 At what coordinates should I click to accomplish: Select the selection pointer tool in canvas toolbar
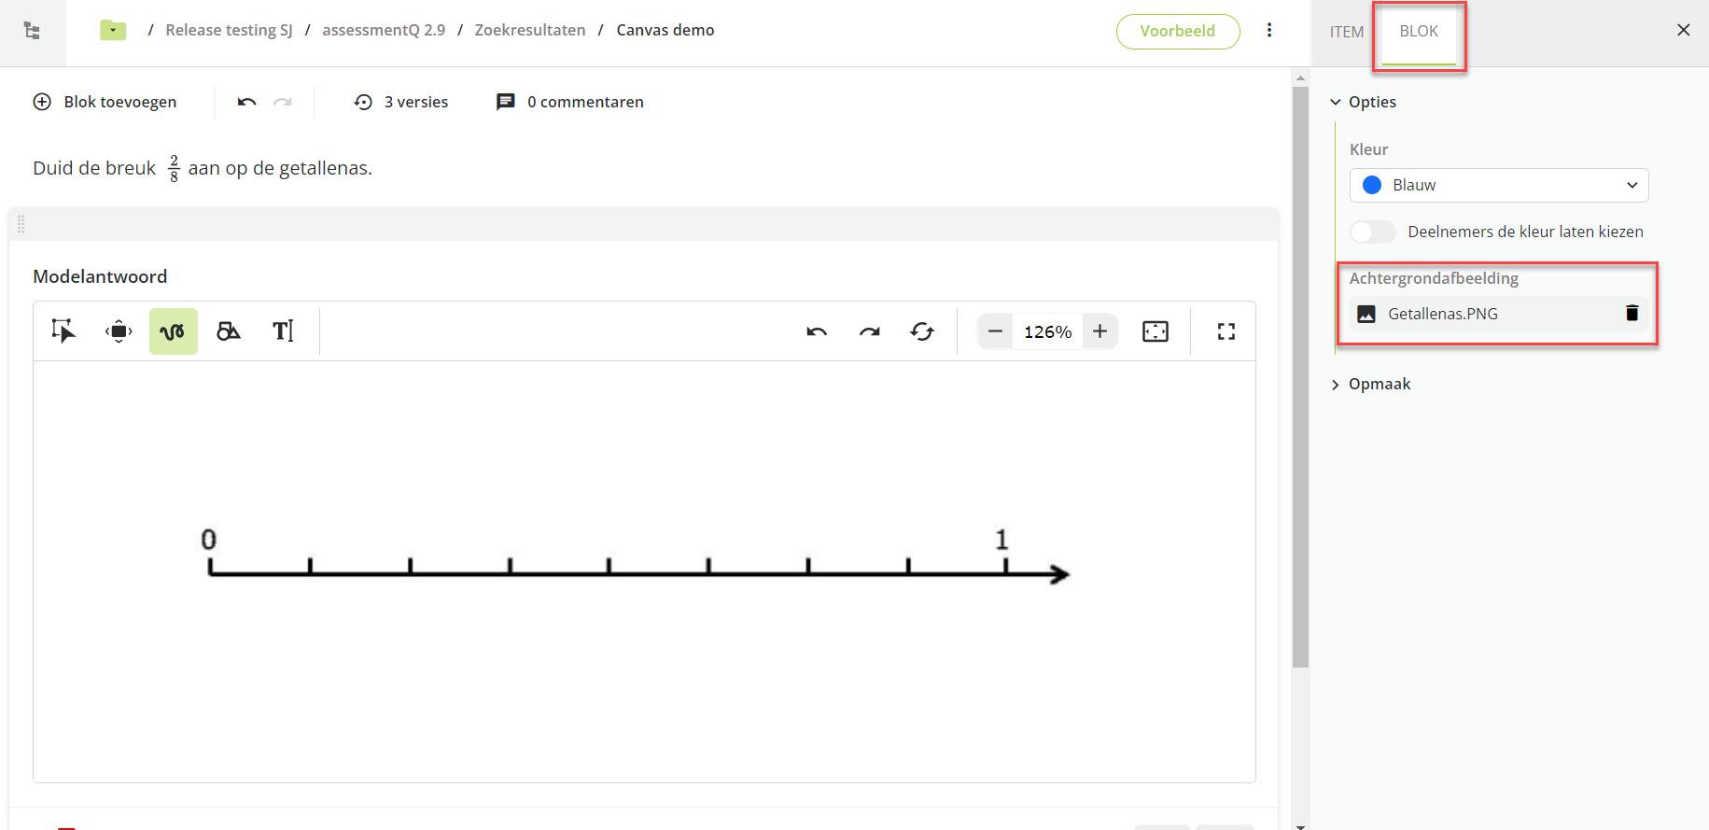tap(63, 331)
